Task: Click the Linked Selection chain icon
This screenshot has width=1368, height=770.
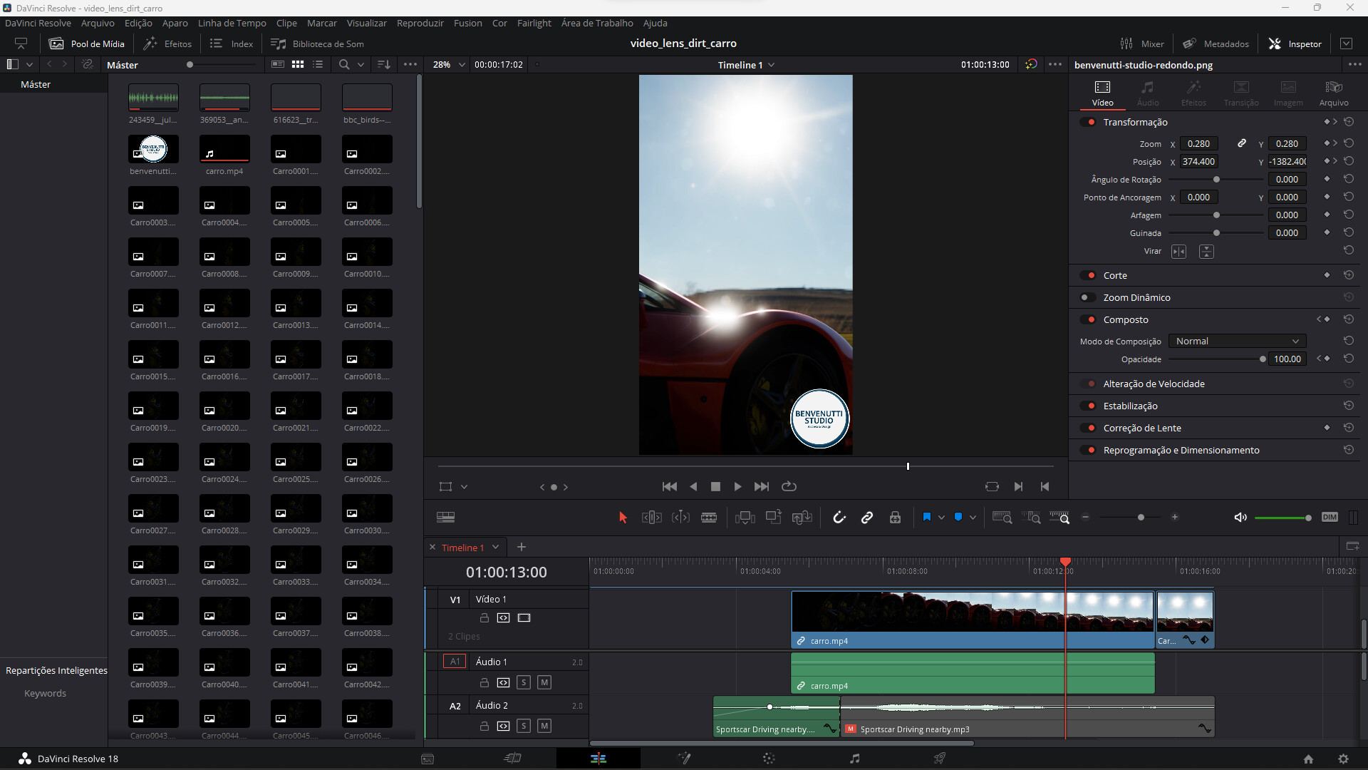Action: point(867,517)
